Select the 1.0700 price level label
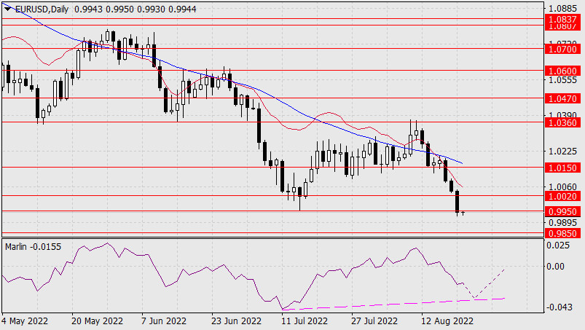Viewport: 585px width, 330px height. point(562,49)
